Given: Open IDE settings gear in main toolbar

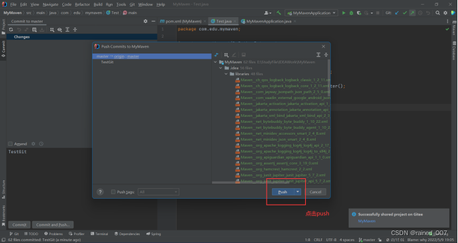Looking at the screenshot, I should (x=445, y=13).
